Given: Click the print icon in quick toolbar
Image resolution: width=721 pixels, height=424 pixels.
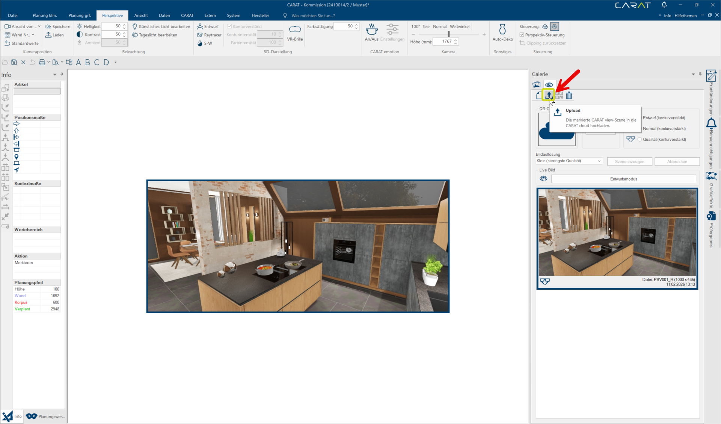Looking at the screenshot, I should click(42, 62).
